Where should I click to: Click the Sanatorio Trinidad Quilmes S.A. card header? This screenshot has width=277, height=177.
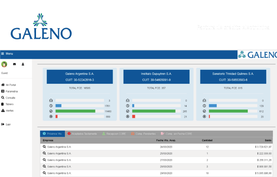click(x=233, y=77)
